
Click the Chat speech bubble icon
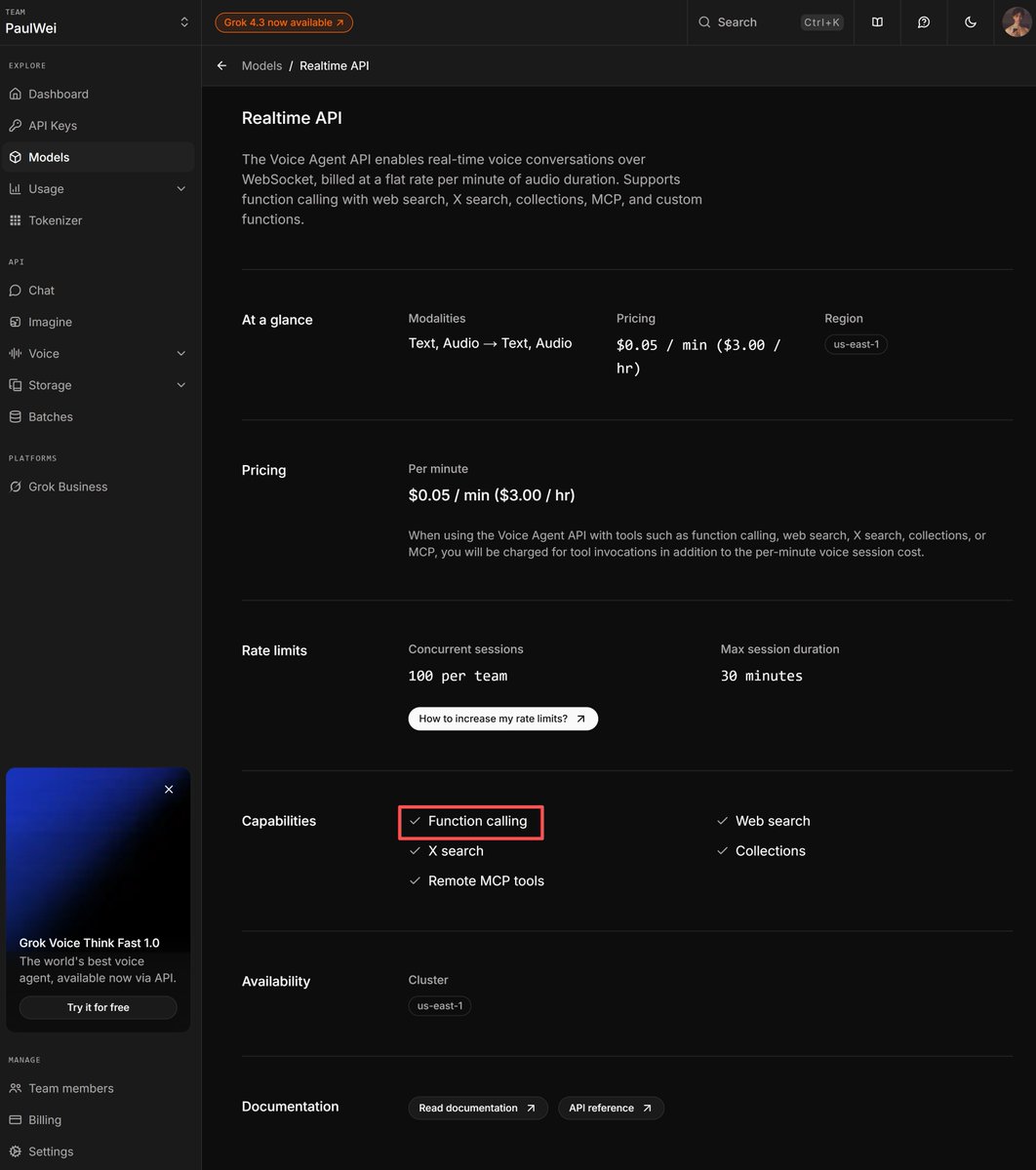coord(15,291)
